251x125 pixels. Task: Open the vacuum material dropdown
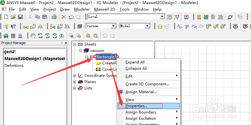(x=114, y=26)
